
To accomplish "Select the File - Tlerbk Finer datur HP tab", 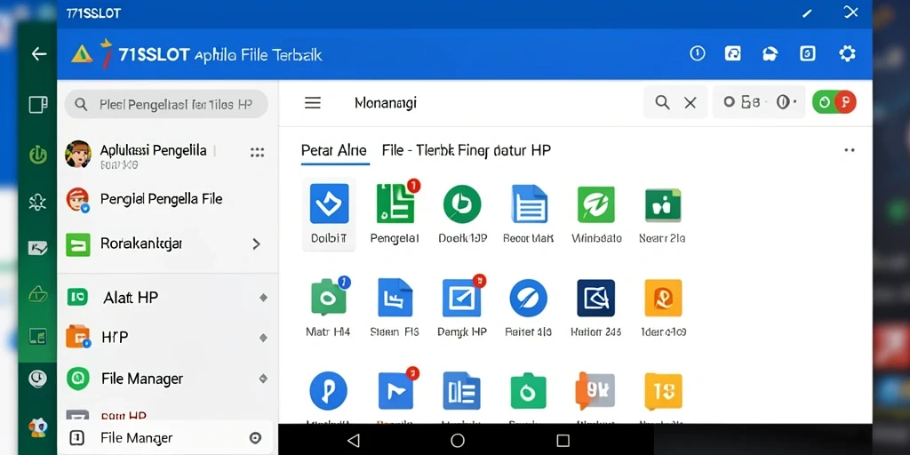I will [x=466, y=151].
